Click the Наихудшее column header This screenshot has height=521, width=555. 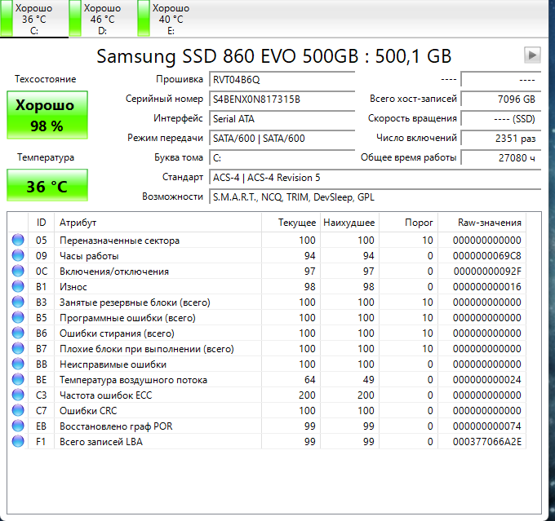349,223
